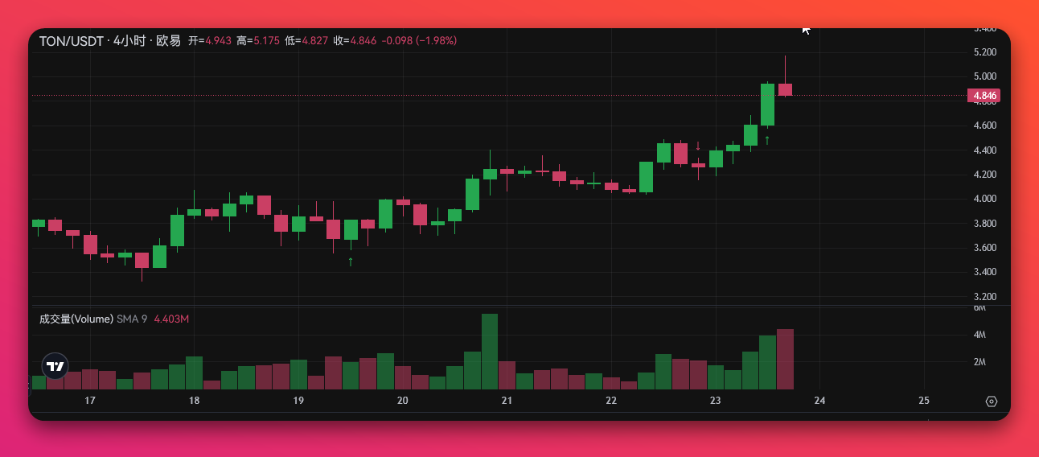This screenshot has width=1039, height=457.
Task: Click date 24 on the time axis
Action: click(819, 401)
